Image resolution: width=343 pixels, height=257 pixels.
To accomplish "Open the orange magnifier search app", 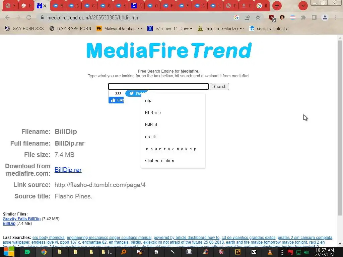I will pyautogui.click(x=124, y=252).
